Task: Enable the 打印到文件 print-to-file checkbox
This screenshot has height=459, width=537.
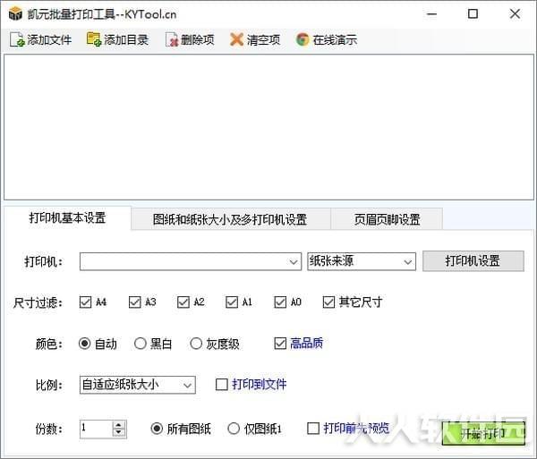Action: (x=222, y=385)
